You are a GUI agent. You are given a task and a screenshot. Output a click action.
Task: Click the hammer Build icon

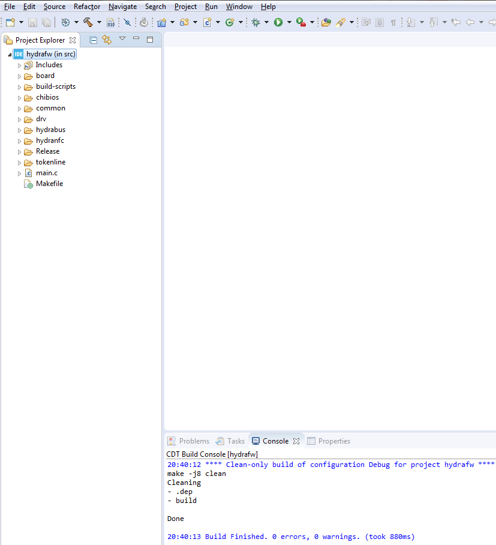[88, 22]
